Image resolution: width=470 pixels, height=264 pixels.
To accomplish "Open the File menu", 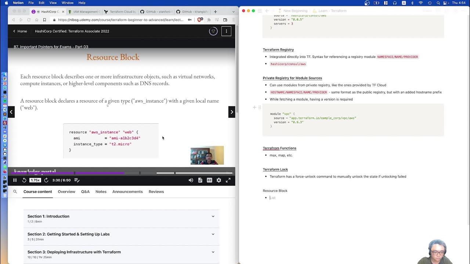I will (31, 3).
